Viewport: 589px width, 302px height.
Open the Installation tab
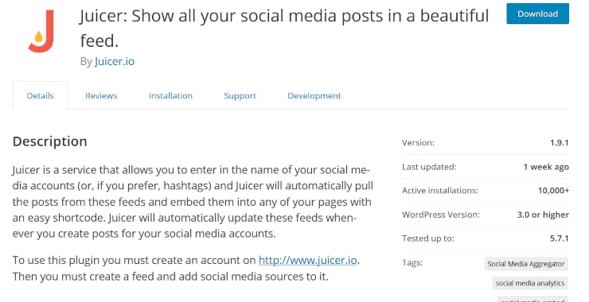pyautogui.click(x=170, y=95)
